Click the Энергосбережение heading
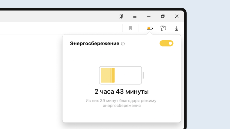The height and width of the screenshot is (129, 230). coord(94,44)
